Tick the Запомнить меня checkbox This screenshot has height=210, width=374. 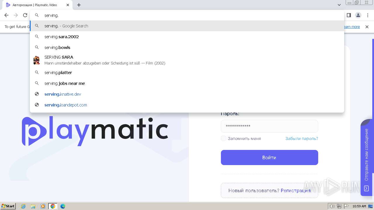(x=224, y=138)
